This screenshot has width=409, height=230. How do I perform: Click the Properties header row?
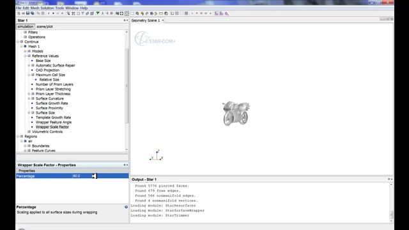[x=72, y=171]
